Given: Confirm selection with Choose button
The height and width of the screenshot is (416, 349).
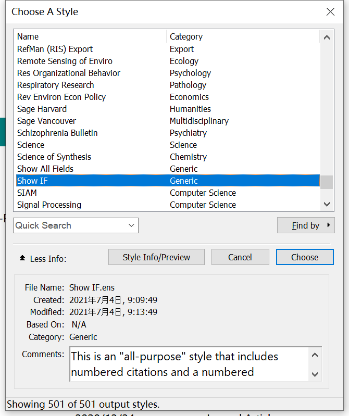Looking at the screenshot, I should [305, 257].
